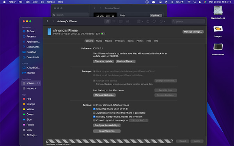Enable Prefer standard-definition videos checkbox
234x146 pixels.
click(x=94, y=105)
